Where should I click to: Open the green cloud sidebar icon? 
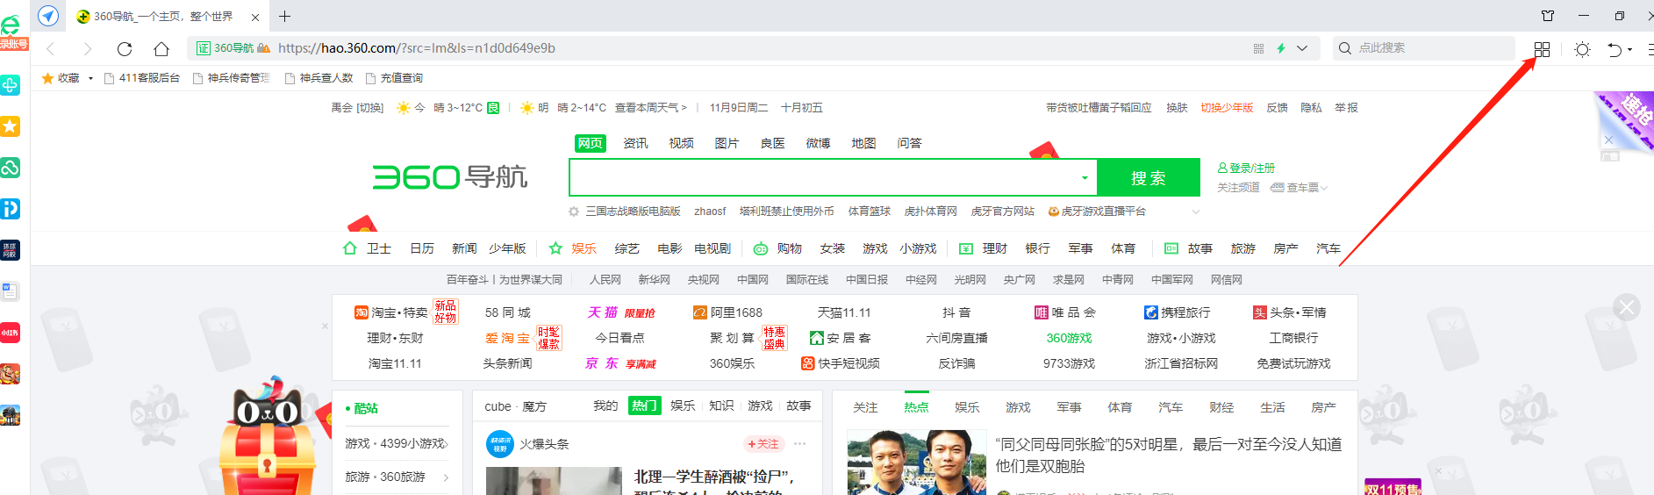(11, 168)
